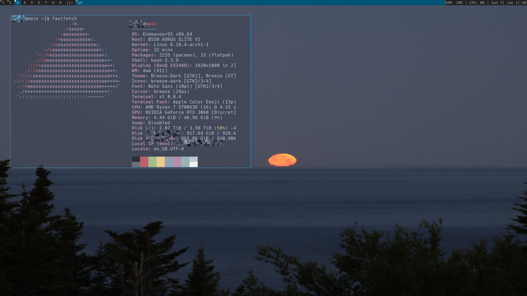Click the Theme: Breeze-Dark line
Screen dimensions: 527x296
184,76
